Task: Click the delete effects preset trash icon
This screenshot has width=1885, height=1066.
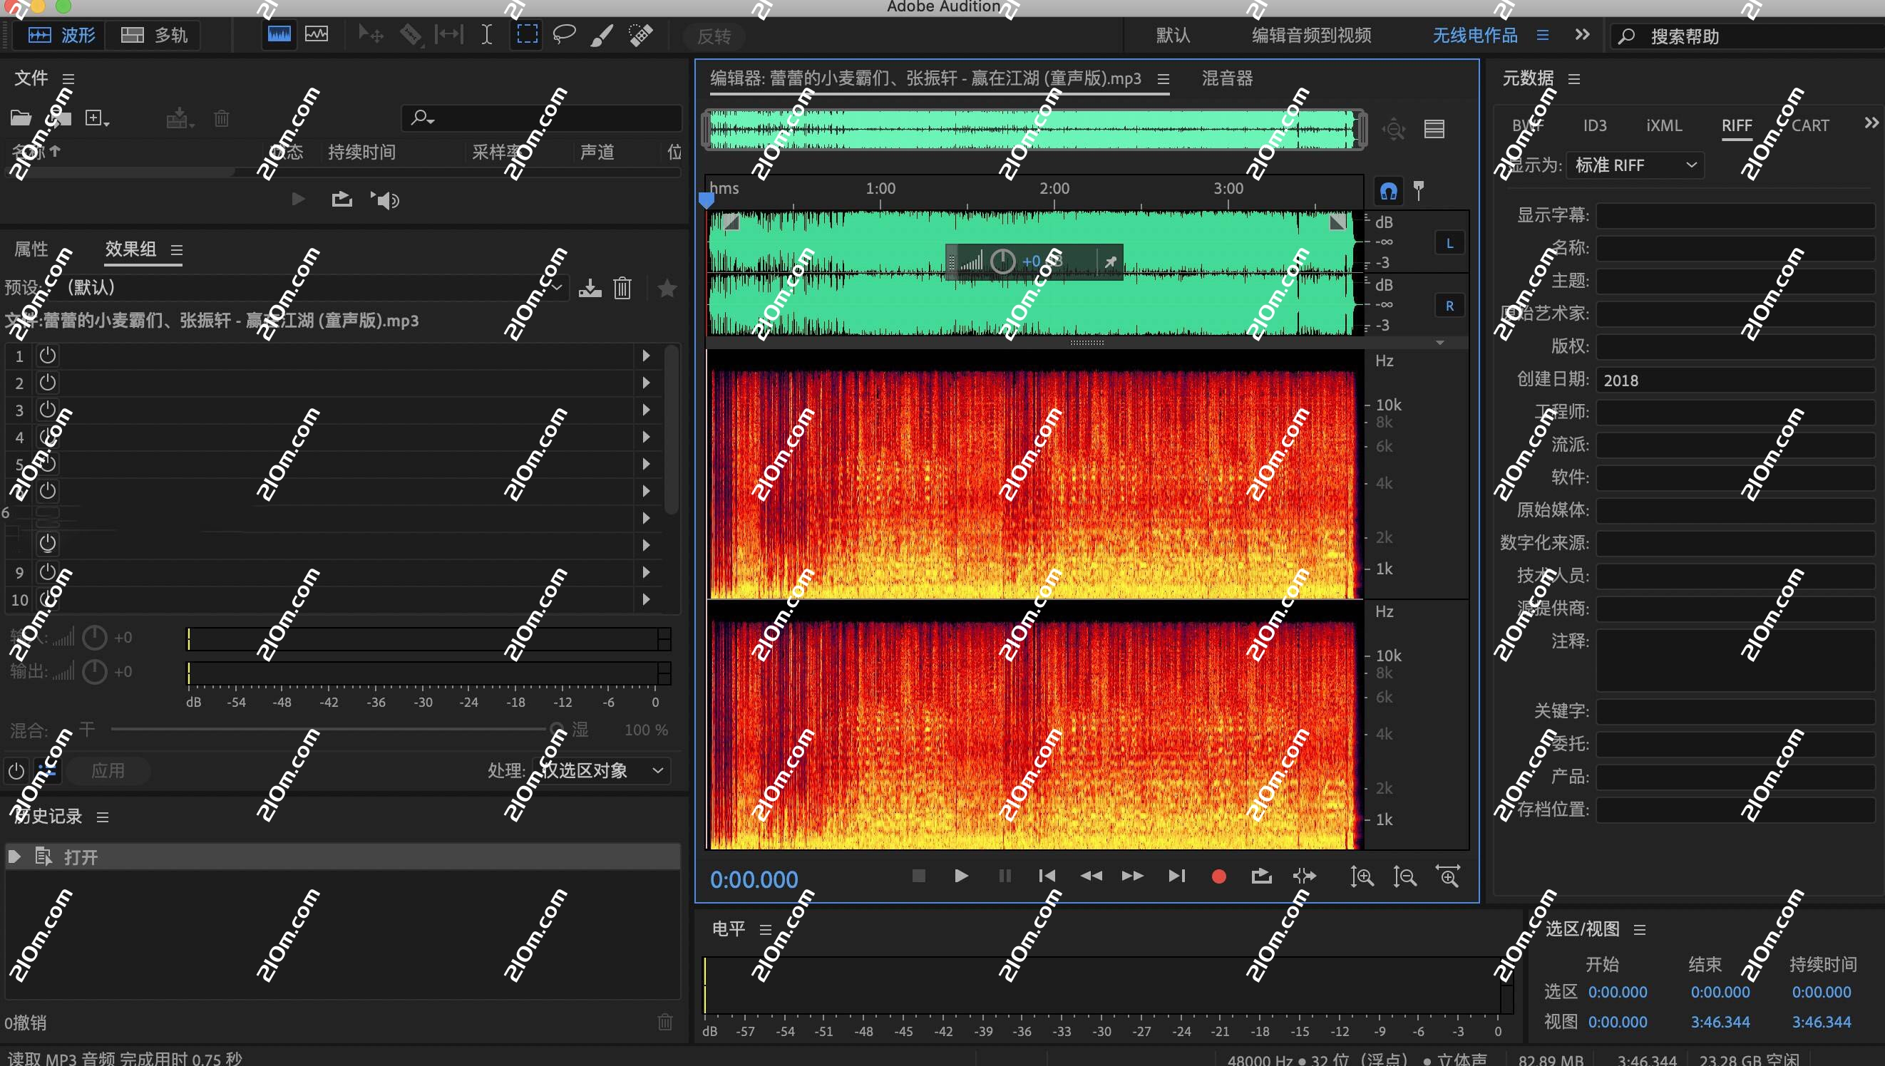Action: click(x=622, y=288)
